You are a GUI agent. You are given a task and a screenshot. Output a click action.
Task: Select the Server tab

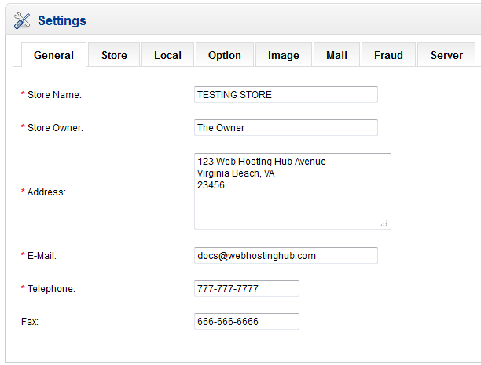(x=446, y=55)
